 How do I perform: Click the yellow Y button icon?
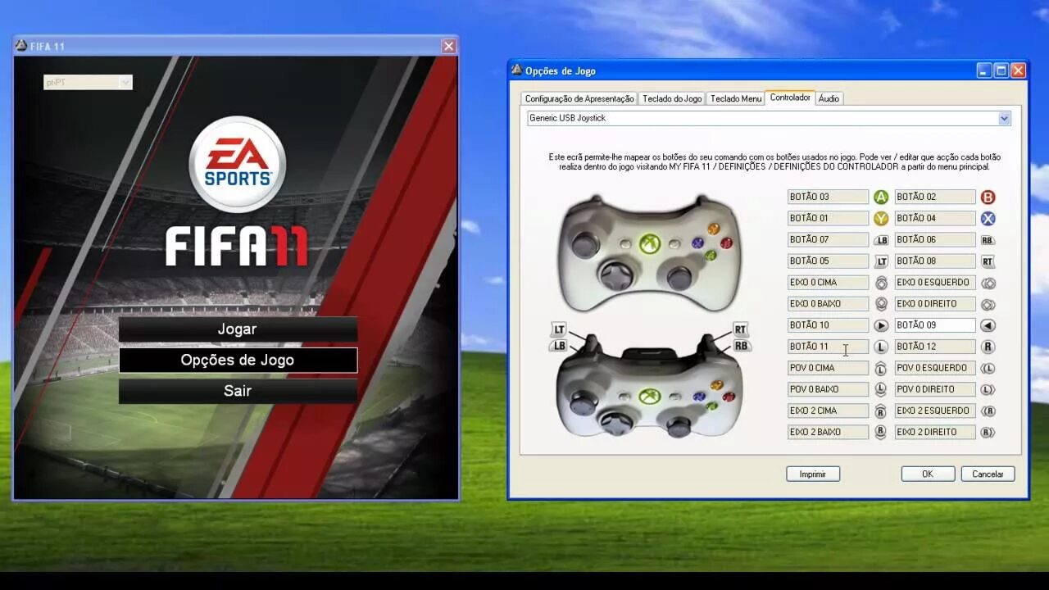(881, 219)
